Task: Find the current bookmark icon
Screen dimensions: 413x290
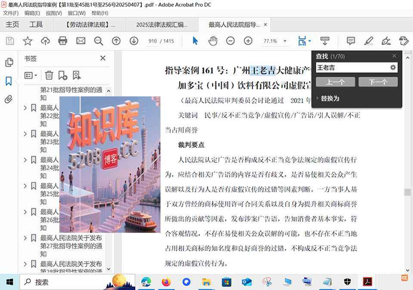Action: (x=77, y=75)
